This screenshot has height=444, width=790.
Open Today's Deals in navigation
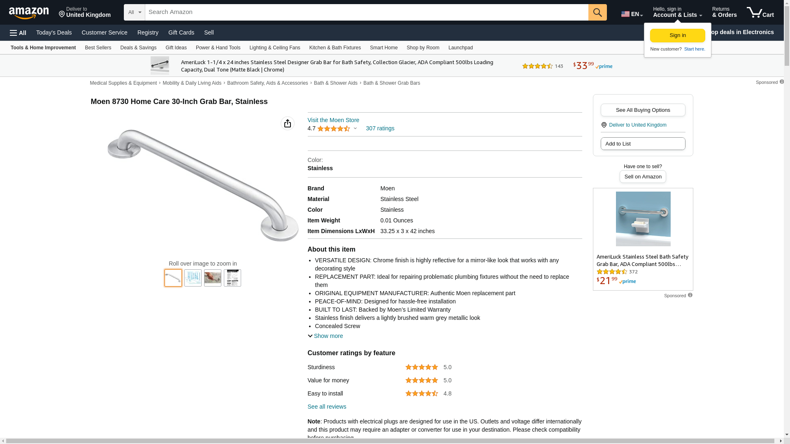(x=54, y=32)
